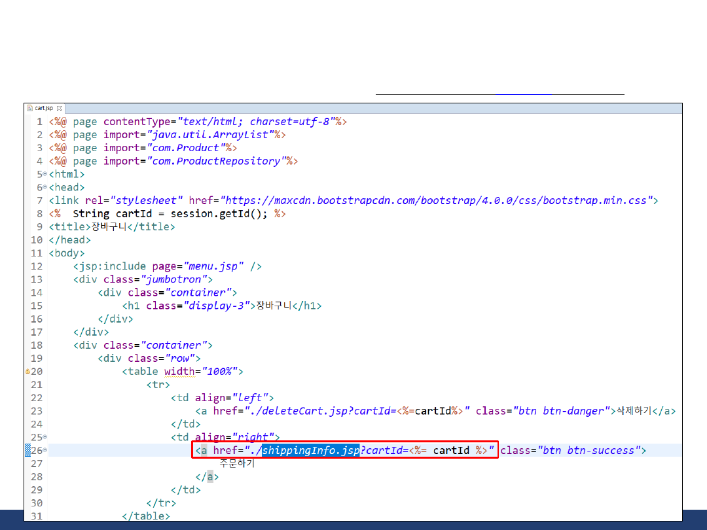
Task: Click the highlighted shippingInfo.jsp text
Action: pos(311,450)
